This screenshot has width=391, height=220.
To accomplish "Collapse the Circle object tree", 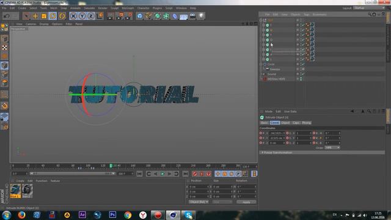I will point(261,64).
